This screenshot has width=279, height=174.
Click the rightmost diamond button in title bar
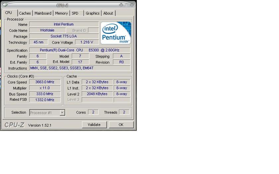[x=132, y=5]
